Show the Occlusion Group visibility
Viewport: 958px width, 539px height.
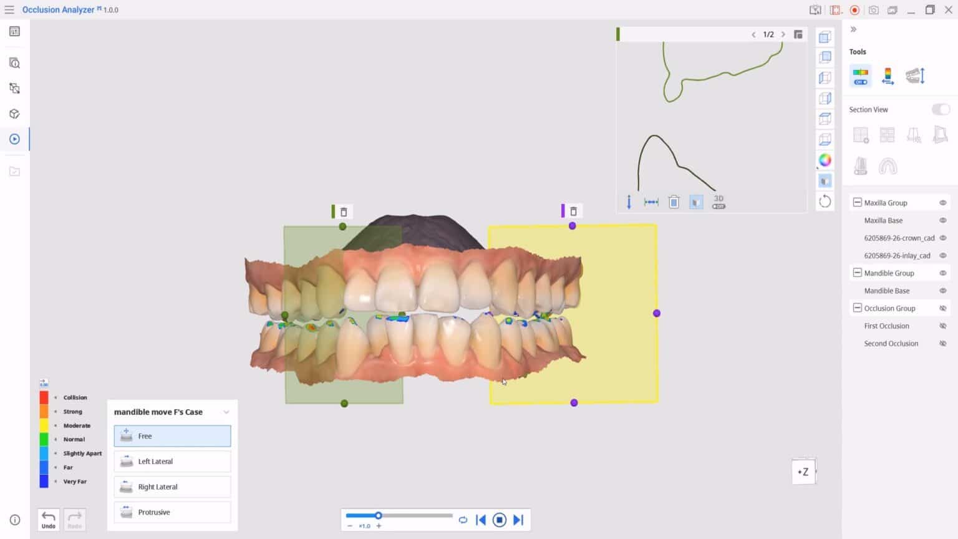(942, 308)
